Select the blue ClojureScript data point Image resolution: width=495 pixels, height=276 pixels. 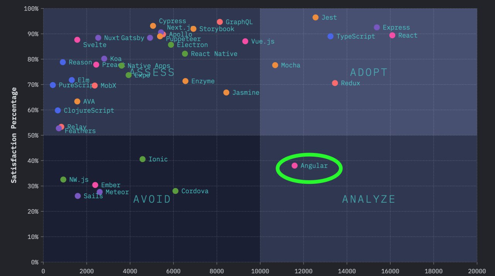click(x=58, y=110)
